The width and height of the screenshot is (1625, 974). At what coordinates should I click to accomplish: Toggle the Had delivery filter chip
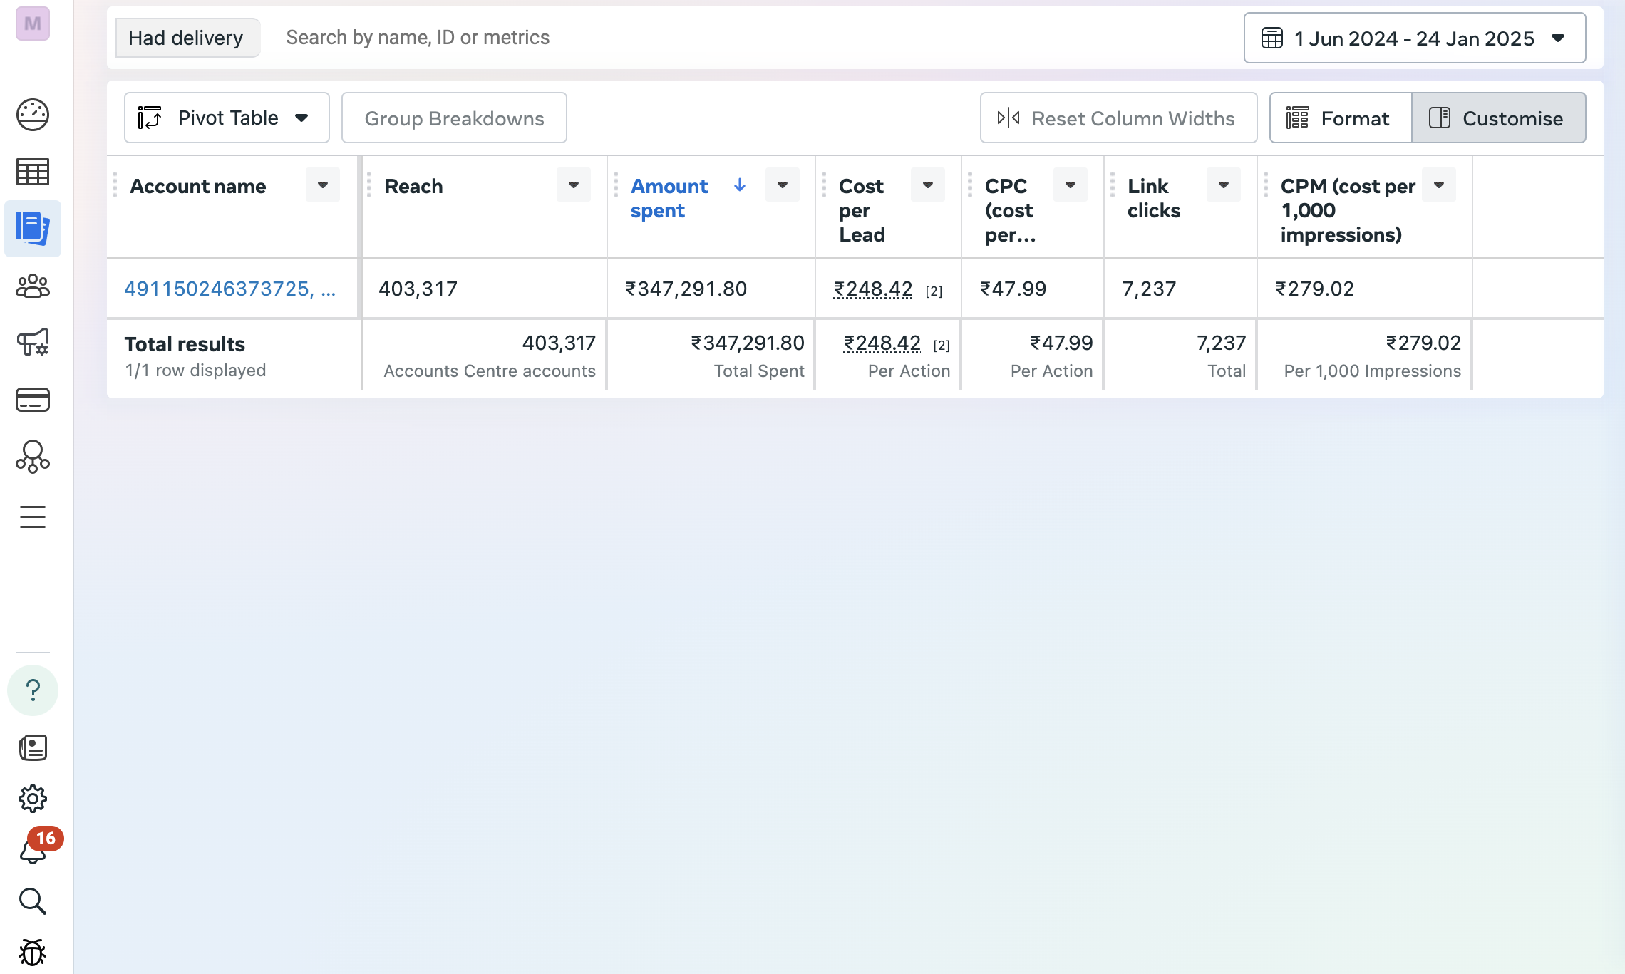pyautogui.click(x=186, y=38)
